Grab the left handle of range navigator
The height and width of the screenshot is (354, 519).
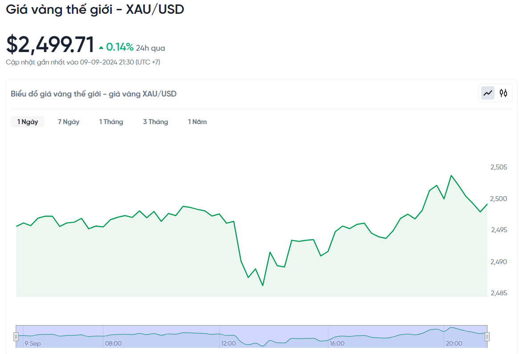(16, 336)
